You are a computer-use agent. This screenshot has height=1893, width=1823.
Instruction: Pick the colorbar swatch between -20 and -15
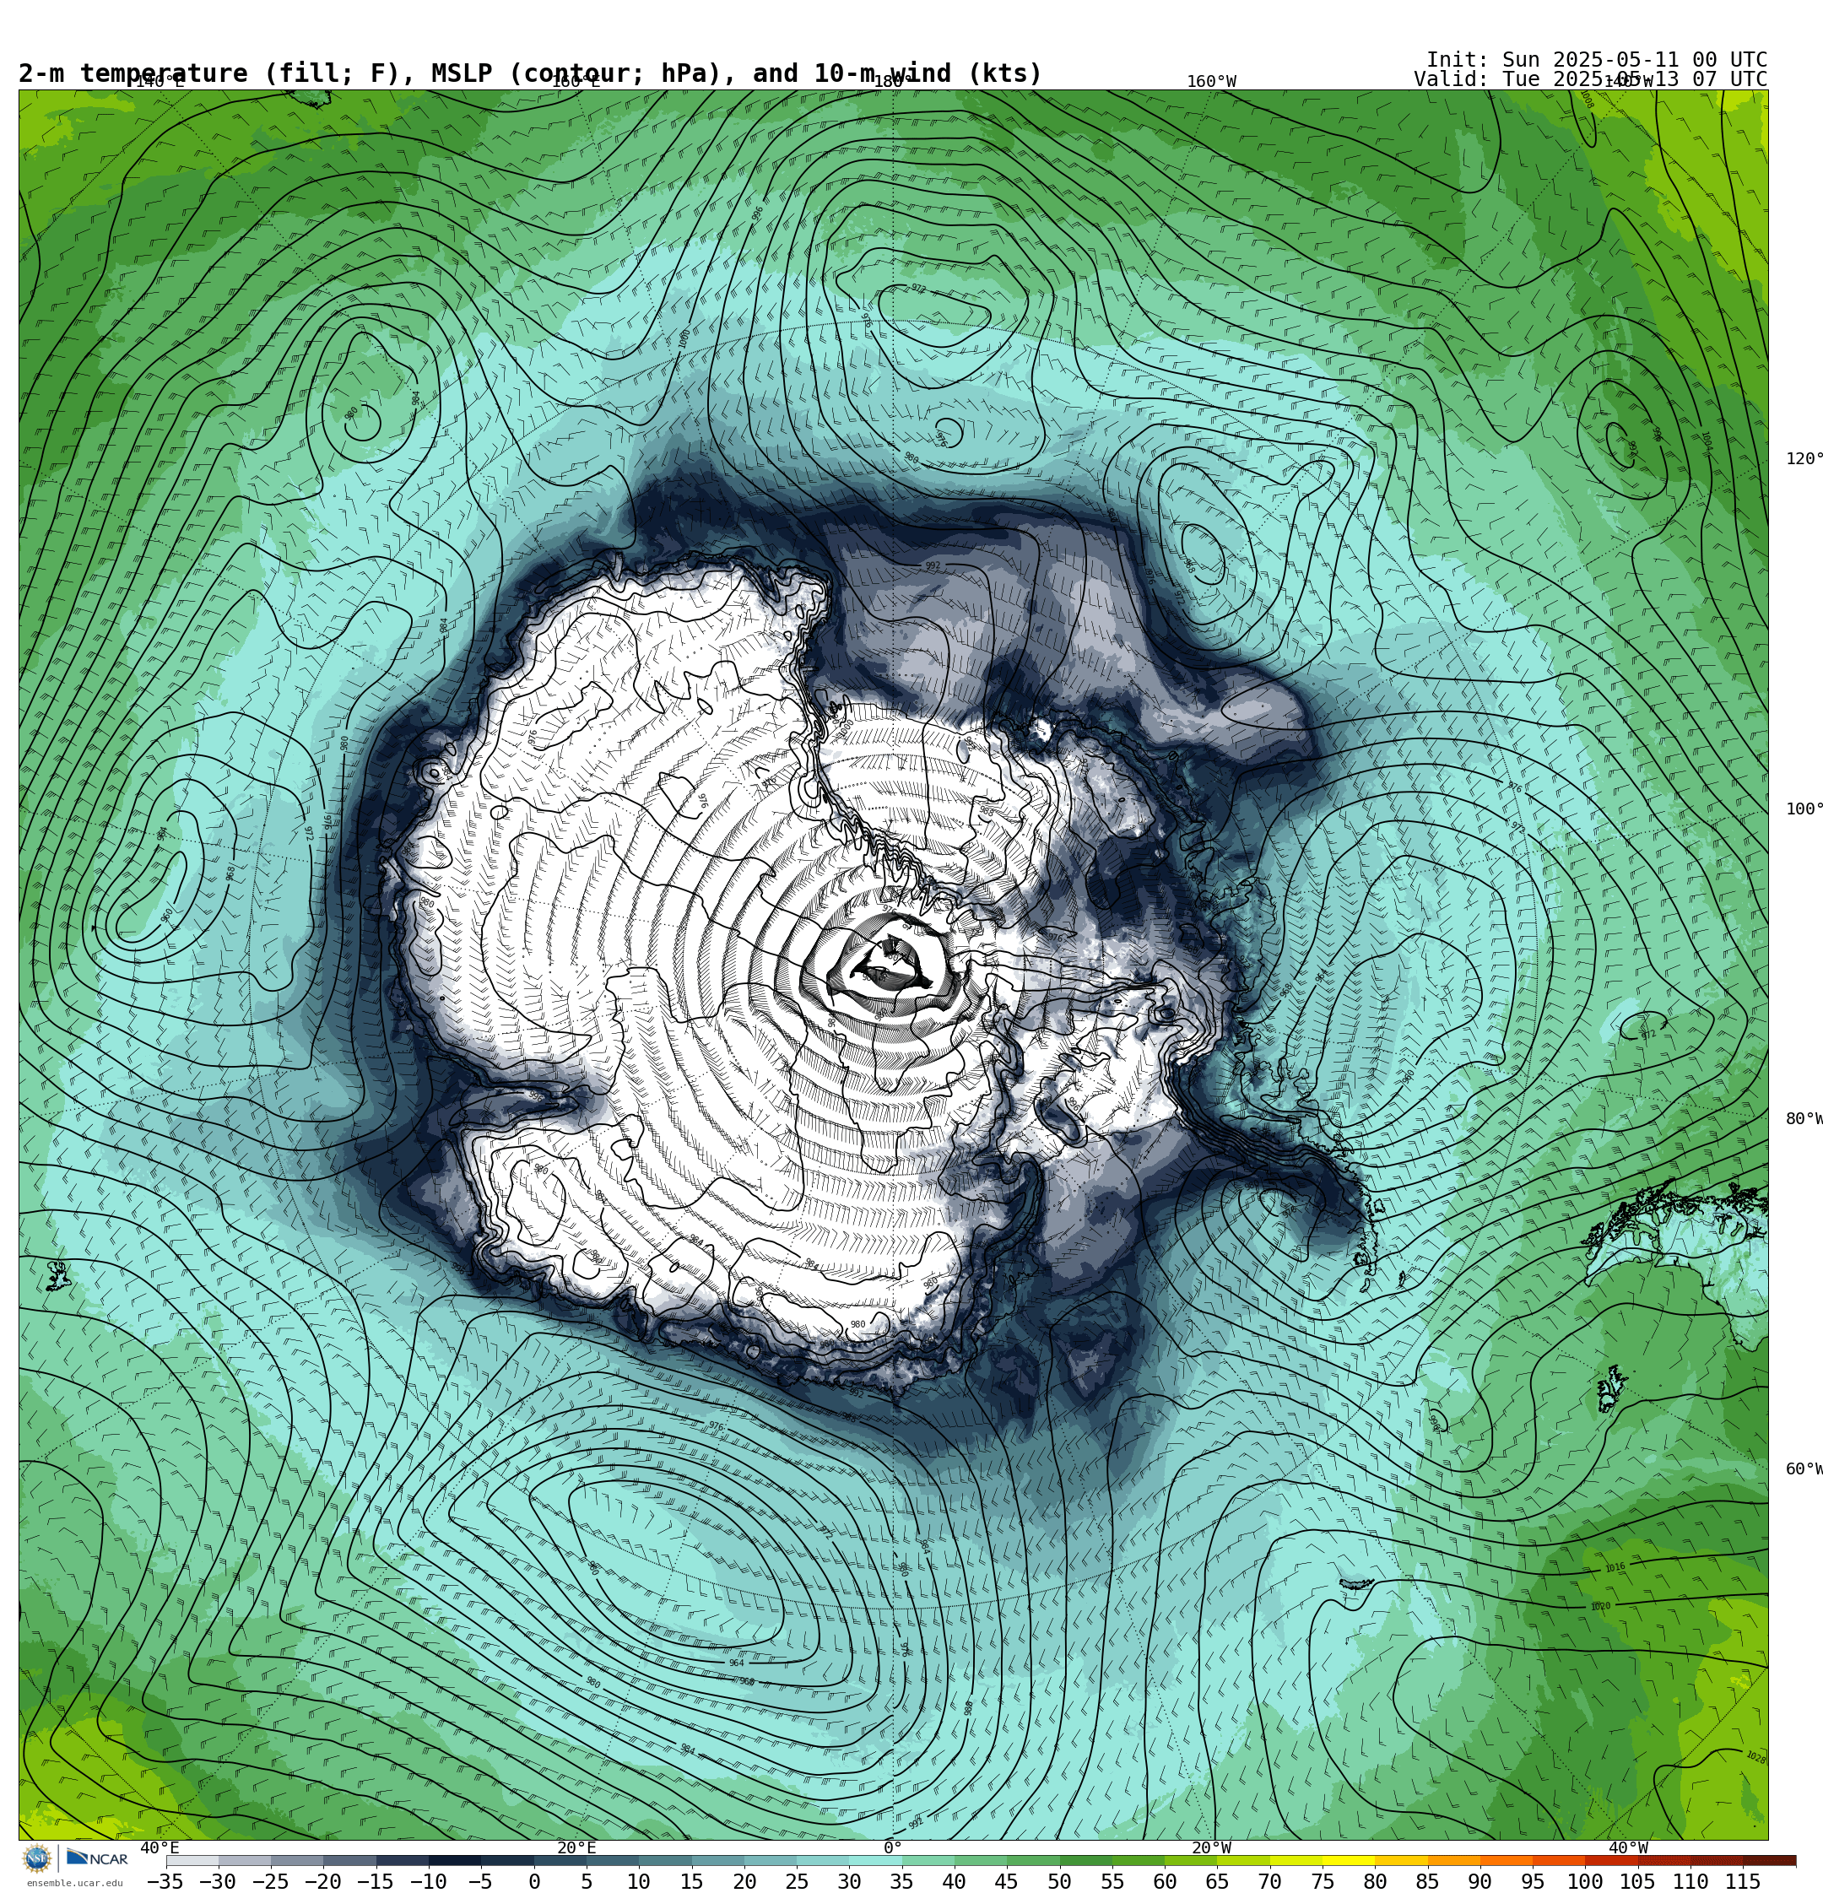349,1860
